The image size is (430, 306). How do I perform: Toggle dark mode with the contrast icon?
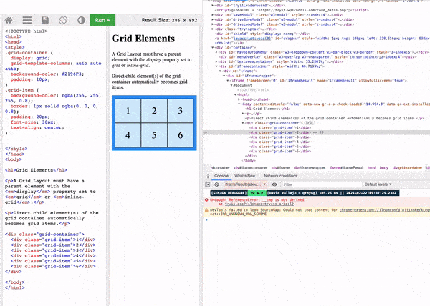tap(81, 20)
